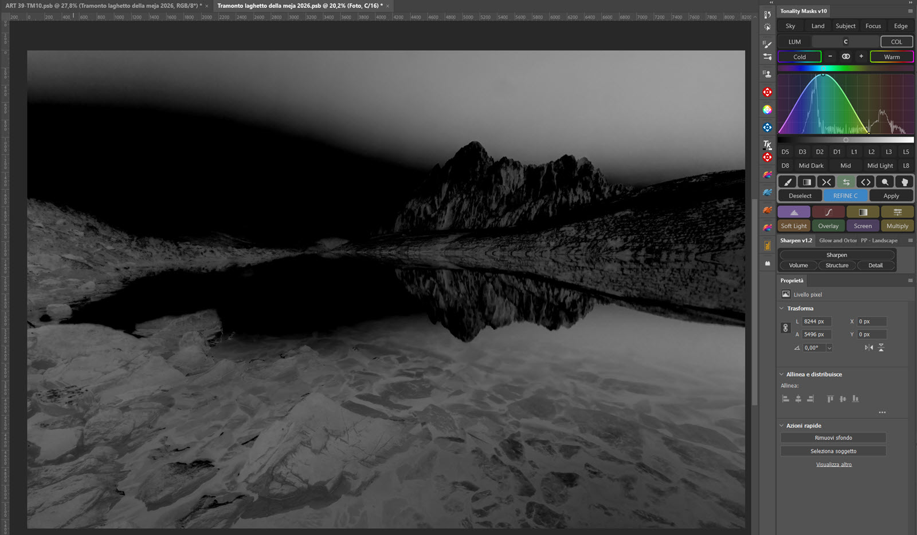Image resolution: width=917 pixels, height=535 pixels.
Task: Open the Visualizza altro link
Action: [834, 465]
